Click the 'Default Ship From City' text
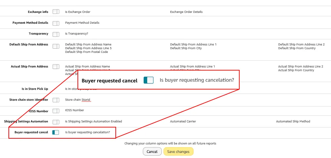The image size is (331, 158). coord(186,48)
